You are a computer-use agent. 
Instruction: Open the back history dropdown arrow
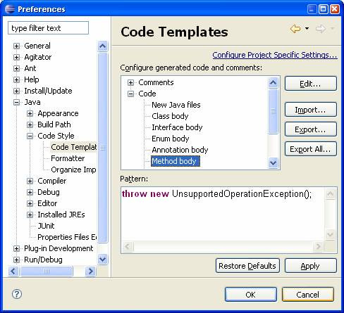[x=307, y=29]
